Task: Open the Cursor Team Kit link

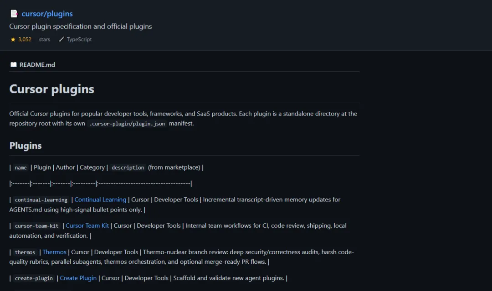Action: pyautogui.click(x=87, y=226)
